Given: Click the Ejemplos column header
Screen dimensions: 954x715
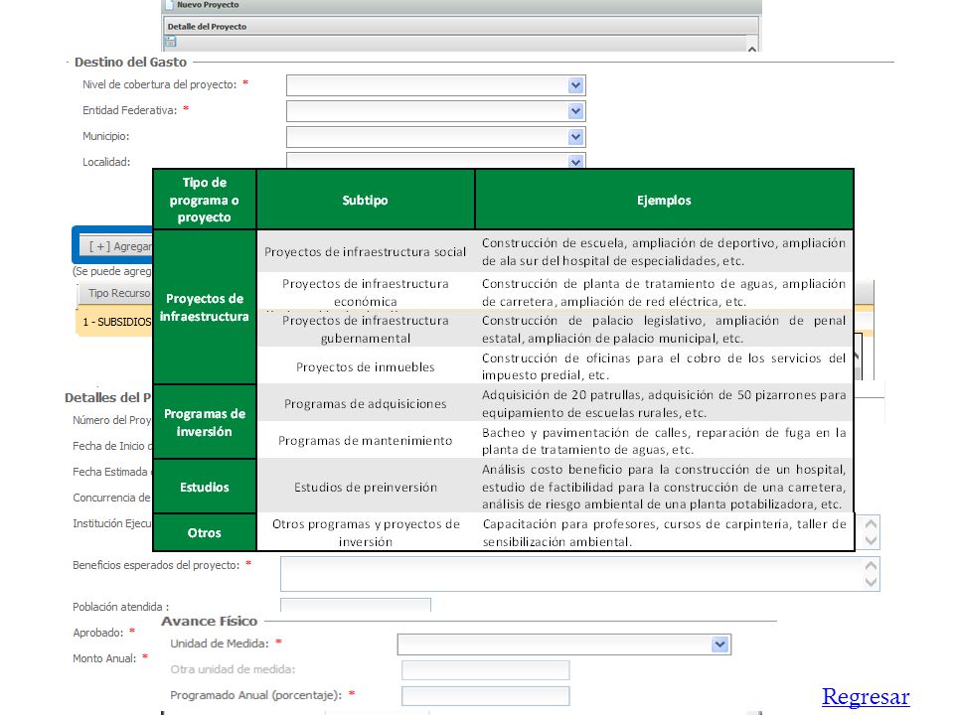Looking at the screenshot, I should tap(664, 200).
